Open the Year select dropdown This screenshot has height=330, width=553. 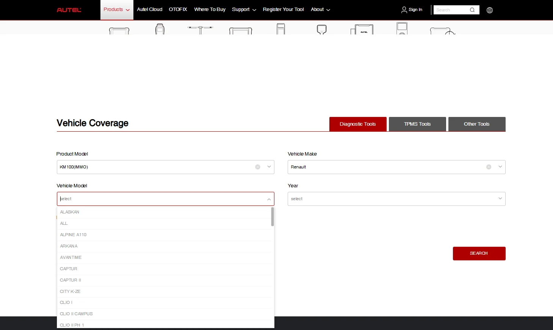click(x=396, y=199)
